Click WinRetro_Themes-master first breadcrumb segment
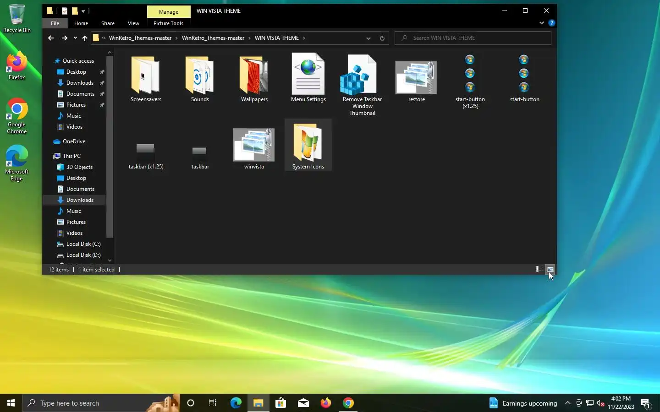The height and width of the screenshot is (412, 660). click(x=140, y=38)
